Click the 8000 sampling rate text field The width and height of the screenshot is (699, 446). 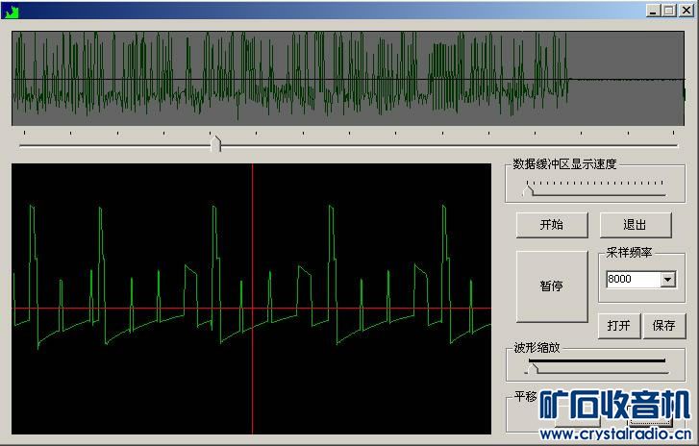pyautogui.click(x=631, y=280)
